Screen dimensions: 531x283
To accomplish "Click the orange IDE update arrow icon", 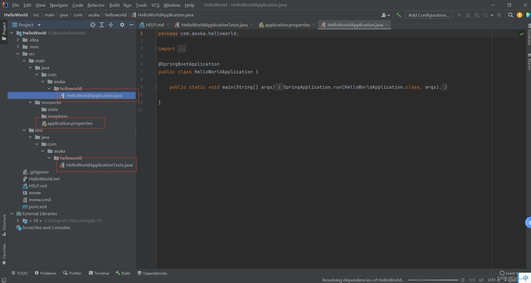I will (x=519, y=15).
